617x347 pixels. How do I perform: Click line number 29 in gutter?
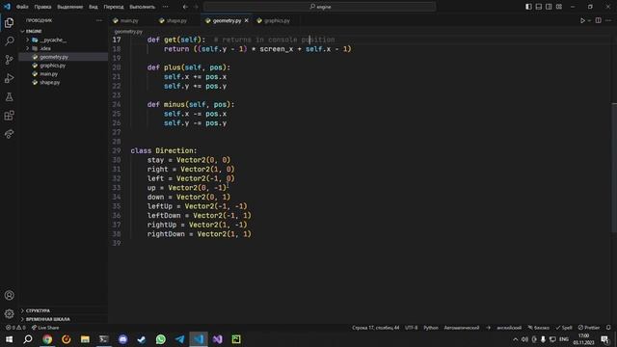point(117,150)
